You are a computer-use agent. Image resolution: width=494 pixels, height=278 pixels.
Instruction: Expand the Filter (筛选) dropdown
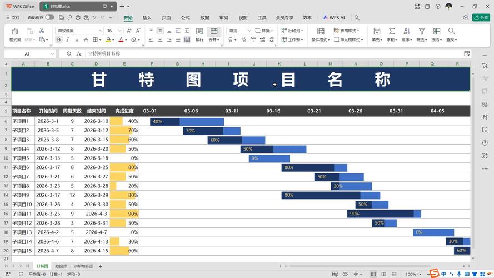[422, 40]
